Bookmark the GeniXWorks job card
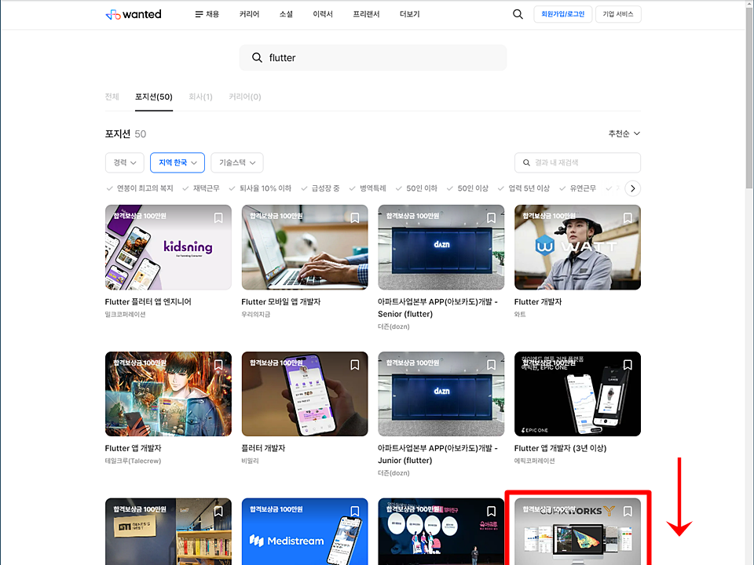Image resolution: width=754 pixels, height=565 pixels. tap(628, 511)
